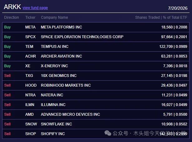
Task: Click the Sell label in HOOD row
Action: coord(7,85)
